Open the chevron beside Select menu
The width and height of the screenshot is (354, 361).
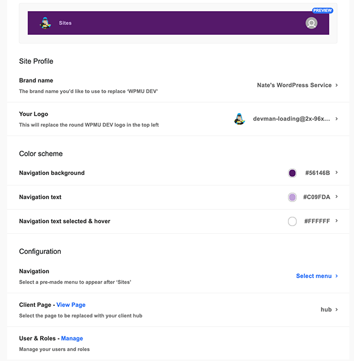point(337,276)
